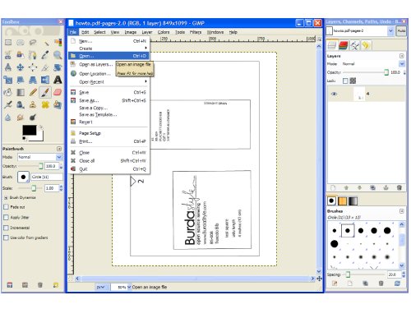Choose Save As... in the File menu
Image resolution: width=411 pixels, height=332 pixels.
point(109,100)
